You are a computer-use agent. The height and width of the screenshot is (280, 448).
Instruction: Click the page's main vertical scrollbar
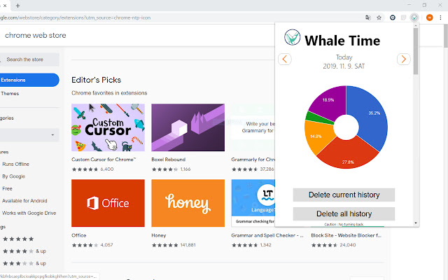click(x=445, y=36)
